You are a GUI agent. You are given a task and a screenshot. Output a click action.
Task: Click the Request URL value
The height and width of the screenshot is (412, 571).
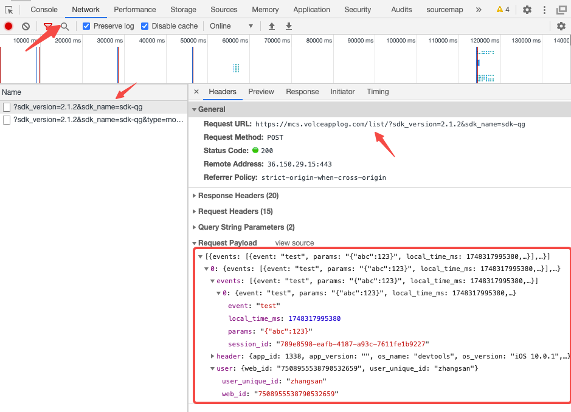[390, 124]
